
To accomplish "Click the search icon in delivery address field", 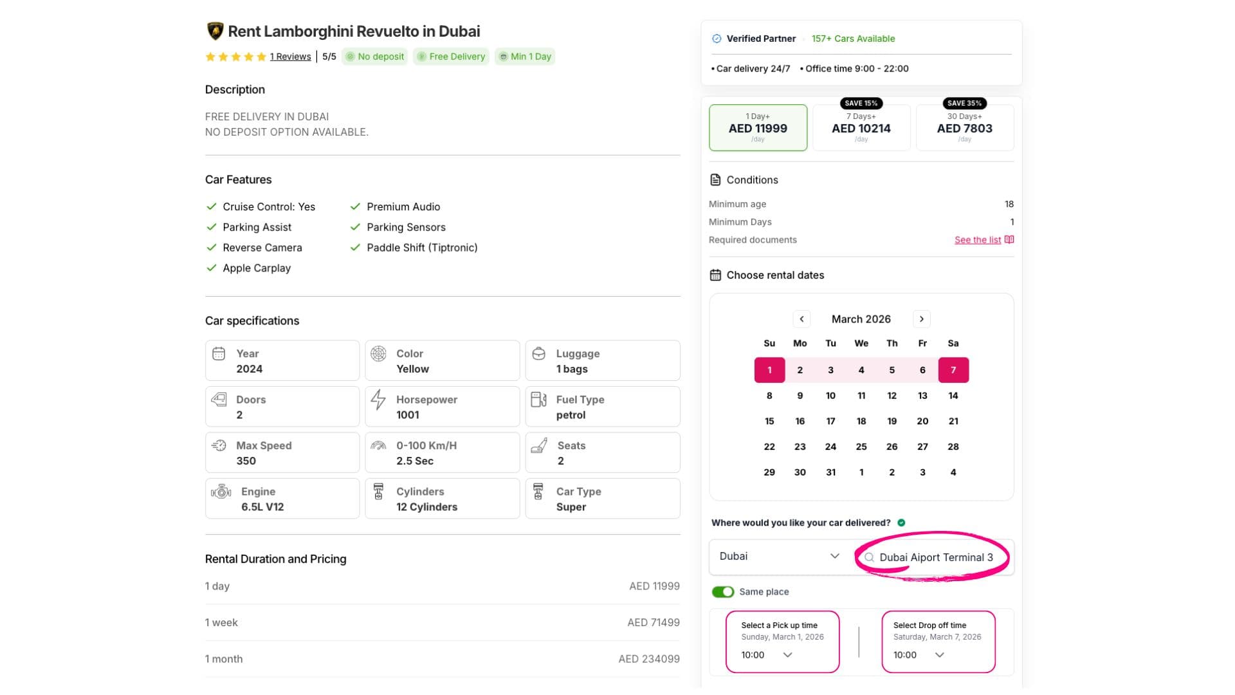I will pyautogui.click(x=869, y=558).
